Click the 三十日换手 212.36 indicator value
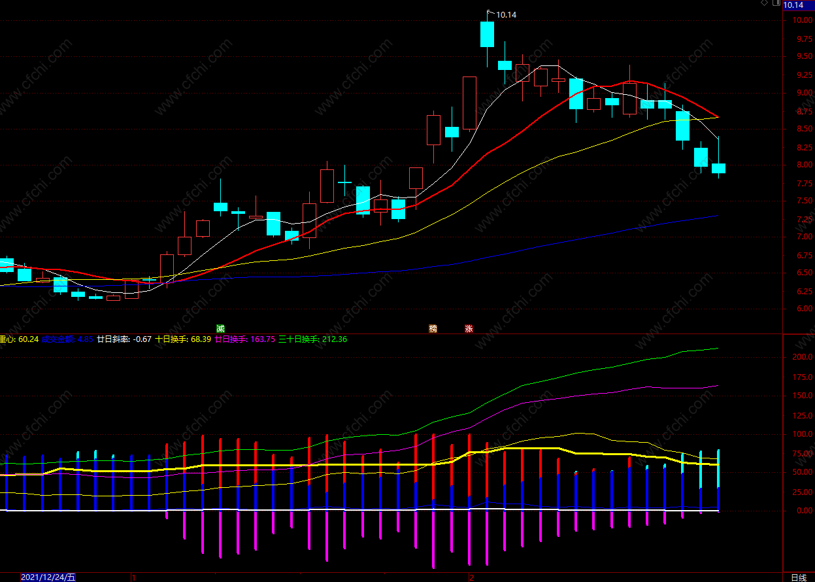Screen dimensions: 815x582 tap(312, 339)
